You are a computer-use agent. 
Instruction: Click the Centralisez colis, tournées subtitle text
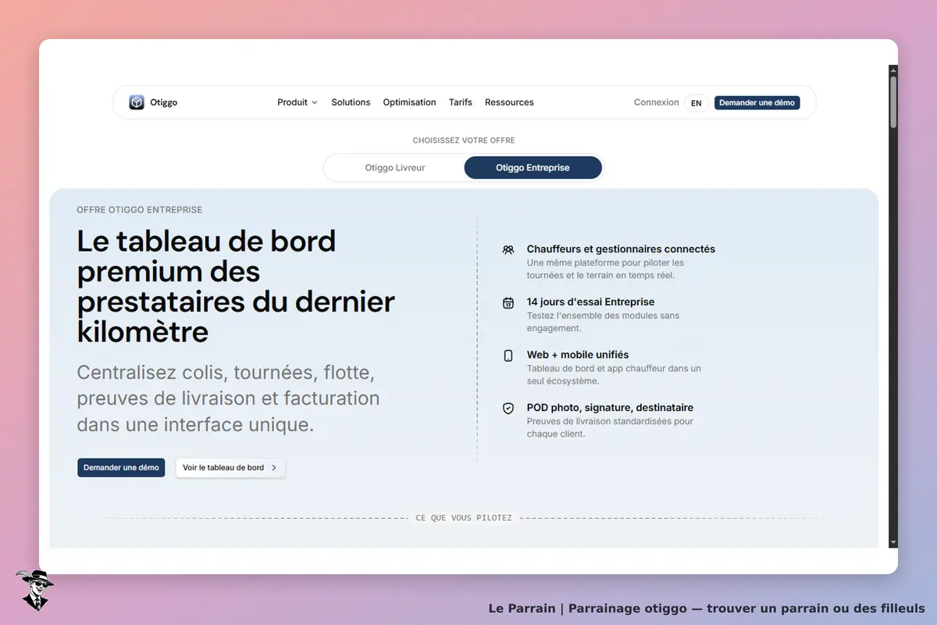(x=228, y=398)
